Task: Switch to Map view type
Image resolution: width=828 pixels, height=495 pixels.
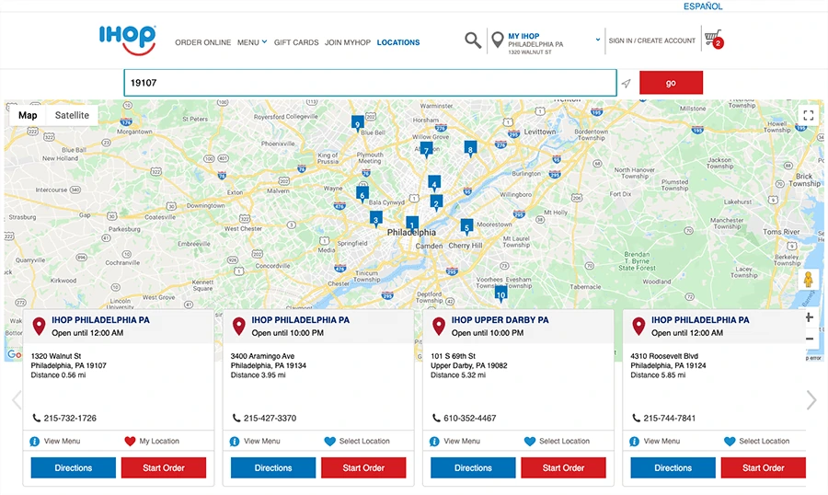Action: (x=28, y=115)
